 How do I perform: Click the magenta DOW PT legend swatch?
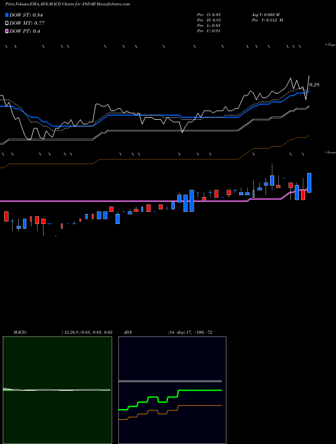(7, 31)
